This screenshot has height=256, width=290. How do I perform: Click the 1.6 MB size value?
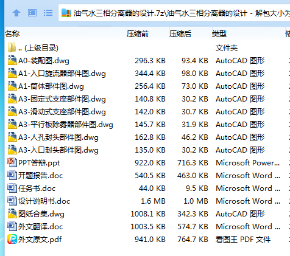point(153,201)
